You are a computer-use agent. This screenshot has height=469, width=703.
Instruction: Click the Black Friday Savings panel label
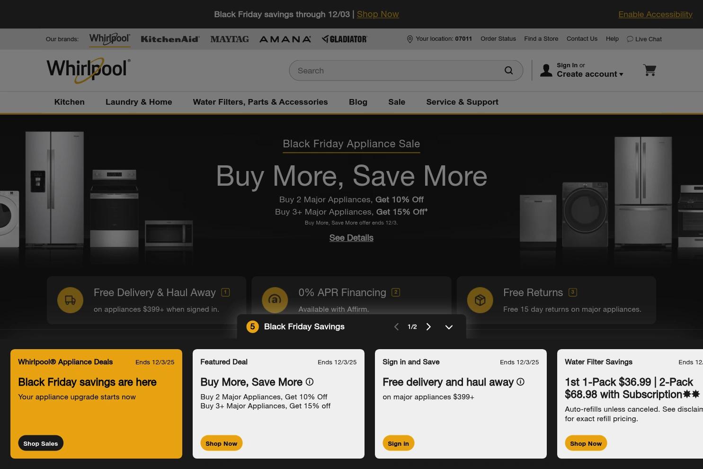click(x=304, y=326)
